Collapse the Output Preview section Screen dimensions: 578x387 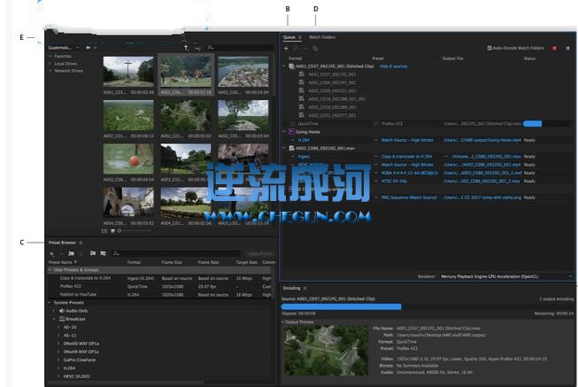pos(283,322)
